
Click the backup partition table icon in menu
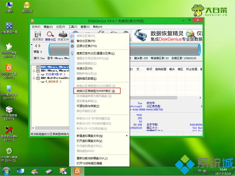click(72, 41)
